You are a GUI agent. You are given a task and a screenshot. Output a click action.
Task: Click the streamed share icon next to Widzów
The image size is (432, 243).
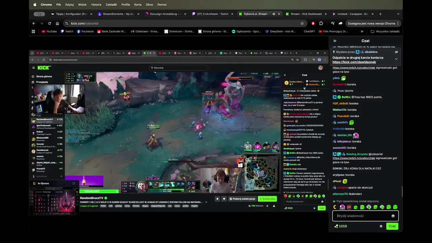(x=268, y=206)
